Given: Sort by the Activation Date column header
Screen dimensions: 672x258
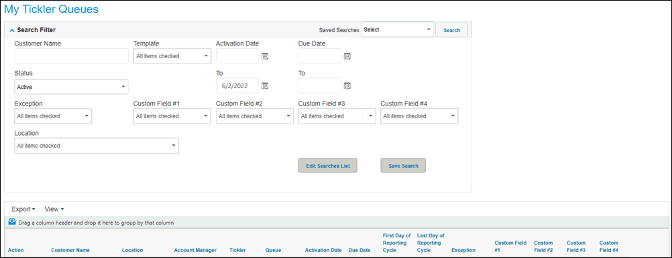Looking at the screenshot, I should 323,250.
